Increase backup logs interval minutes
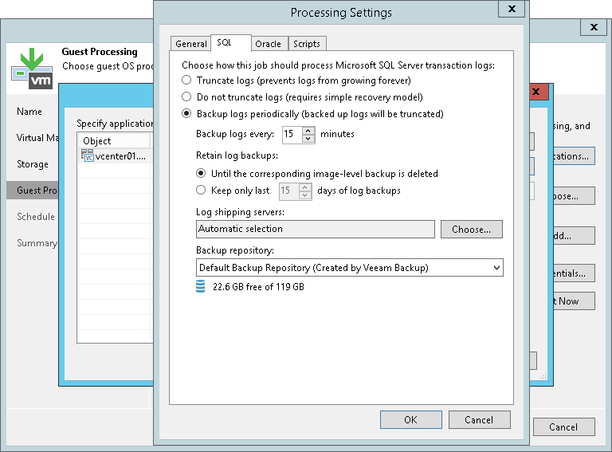The image size is (612, 452). click(308, 131)
